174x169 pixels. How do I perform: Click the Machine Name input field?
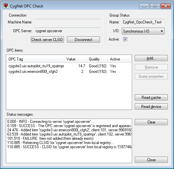tap(68, 22)
